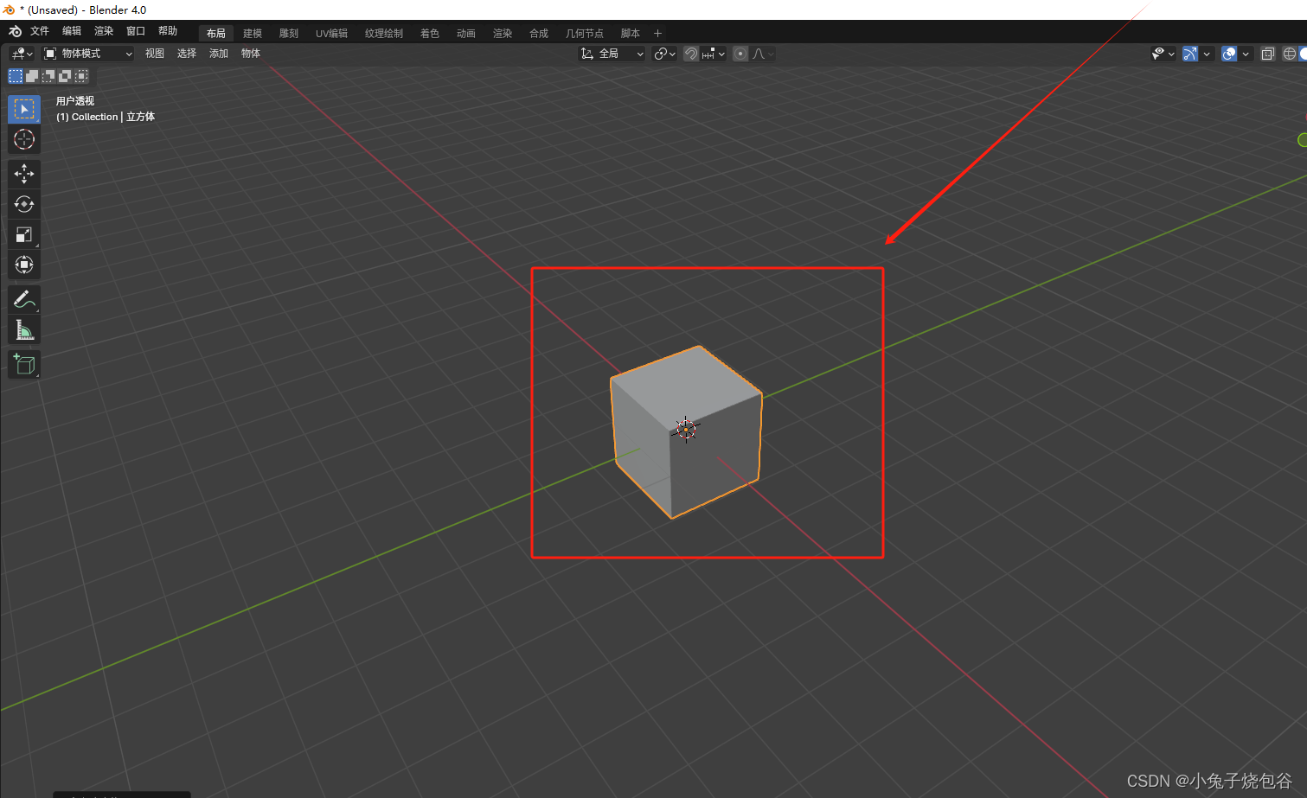The image size is (1307, 798).
Task: Switch to the 渲染 workspace tab
Action: point(503,34)
